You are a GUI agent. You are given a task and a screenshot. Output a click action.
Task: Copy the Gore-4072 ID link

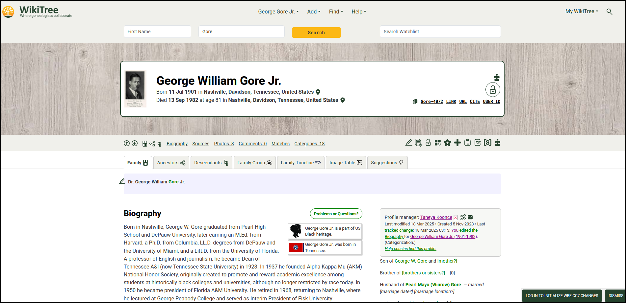point(432,102)
